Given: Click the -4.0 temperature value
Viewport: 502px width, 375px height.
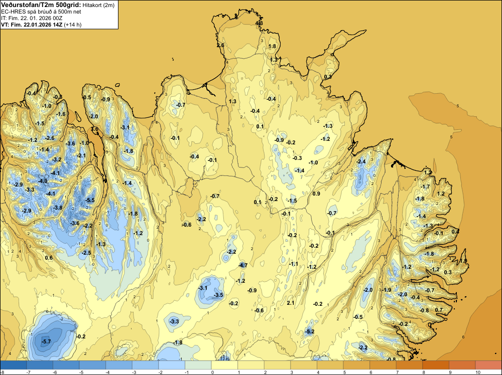Looking at the screenshot, I should (43, 181).
